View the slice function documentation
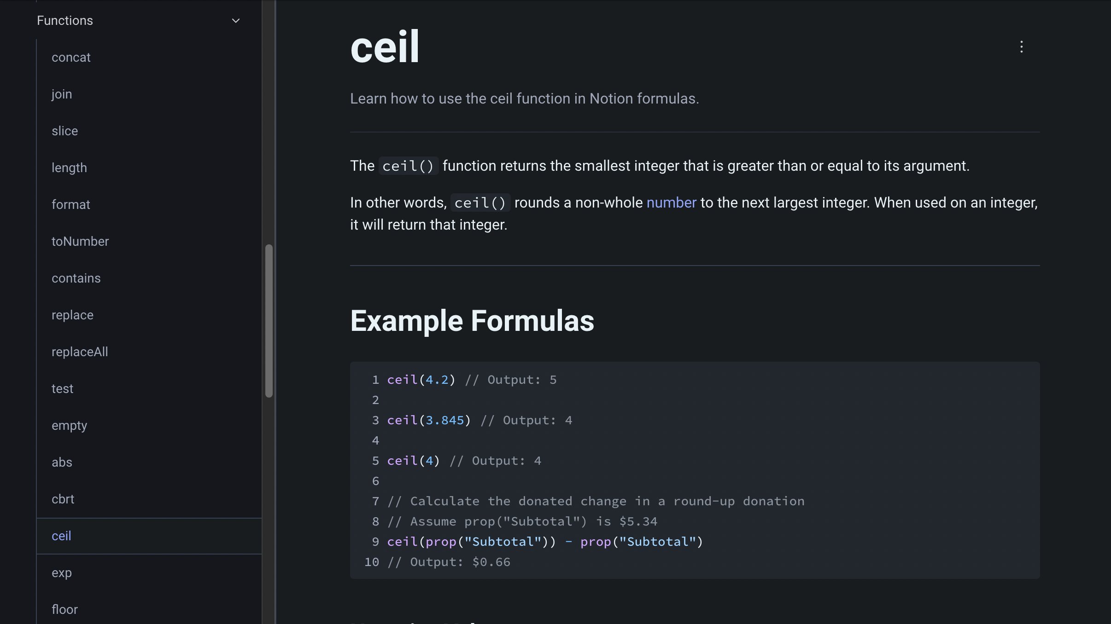This screenshot has height=624, width=1111. pos(65,131)
